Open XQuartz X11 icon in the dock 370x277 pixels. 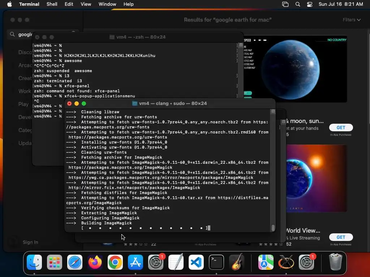click(286, 262)
